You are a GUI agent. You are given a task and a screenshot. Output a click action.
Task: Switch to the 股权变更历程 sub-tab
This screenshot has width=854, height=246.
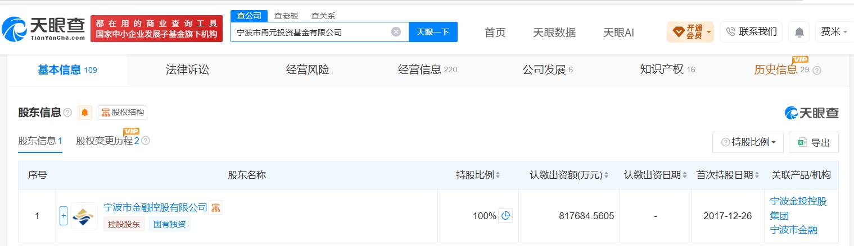point(107,141)
